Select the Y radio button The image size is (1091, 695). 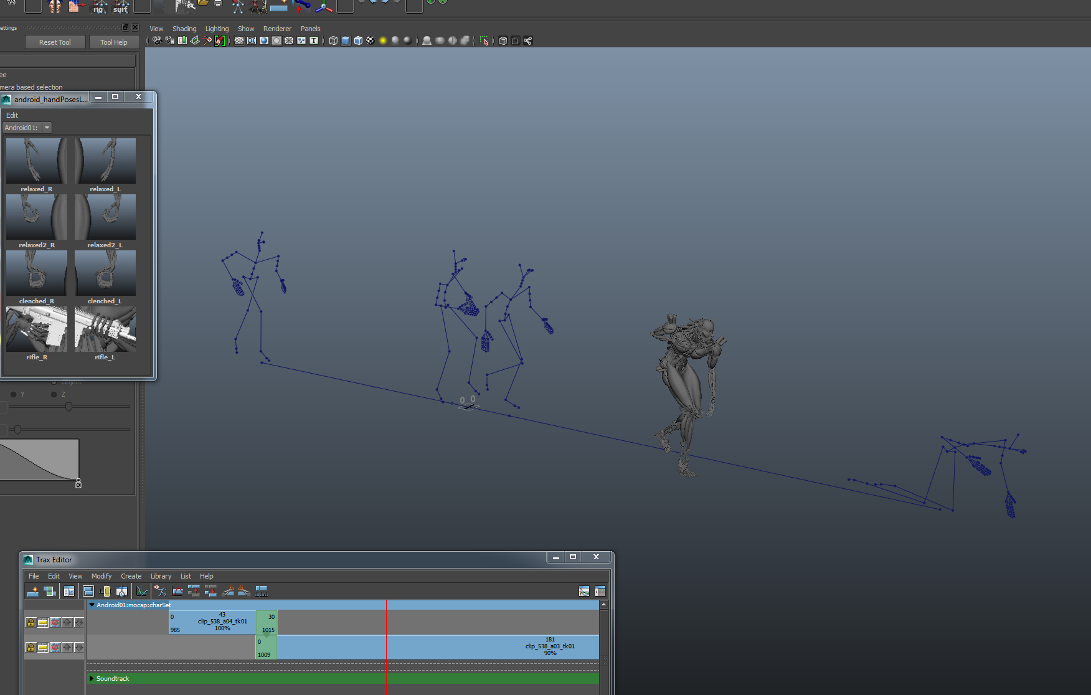pos(14,394)
